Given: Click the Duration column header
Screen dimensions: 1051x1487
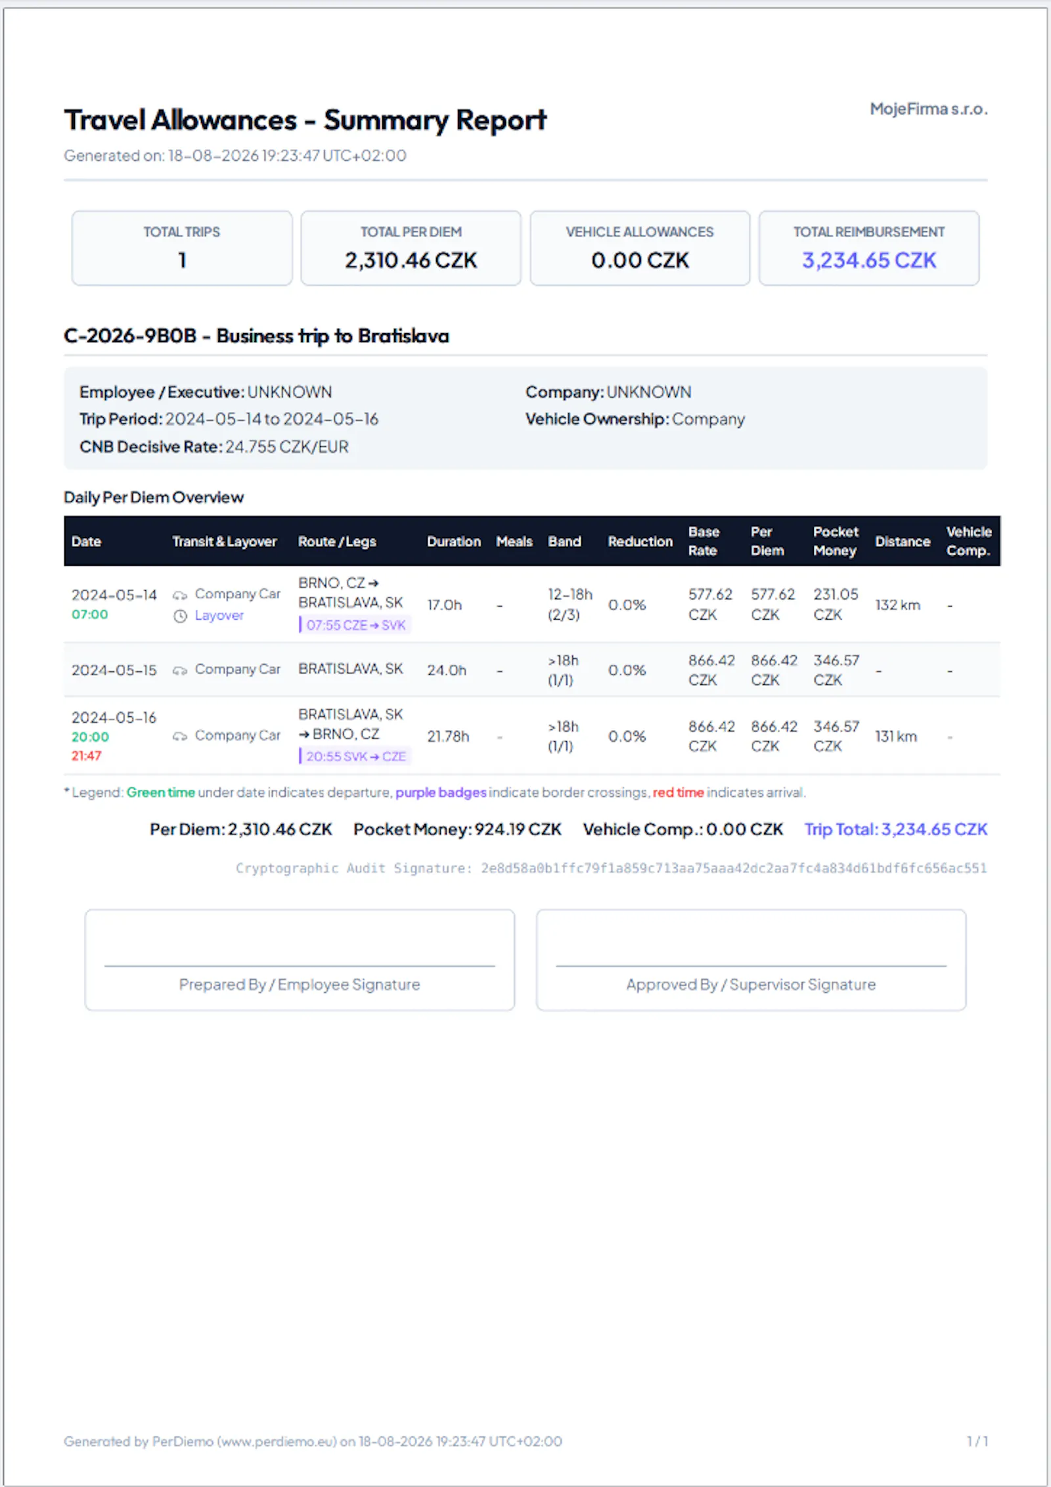Looking at the screenshot, I should point(454,541).
